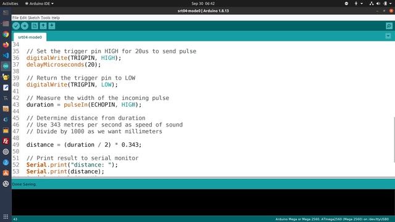Launch Visual Studio Code from the dock

point(6,55)
